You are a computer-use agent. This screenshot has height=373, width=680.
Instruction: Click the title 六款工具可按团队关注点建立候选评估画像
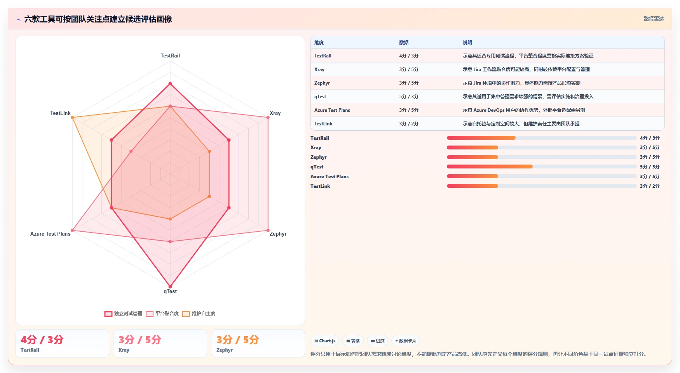click(98, 19)
